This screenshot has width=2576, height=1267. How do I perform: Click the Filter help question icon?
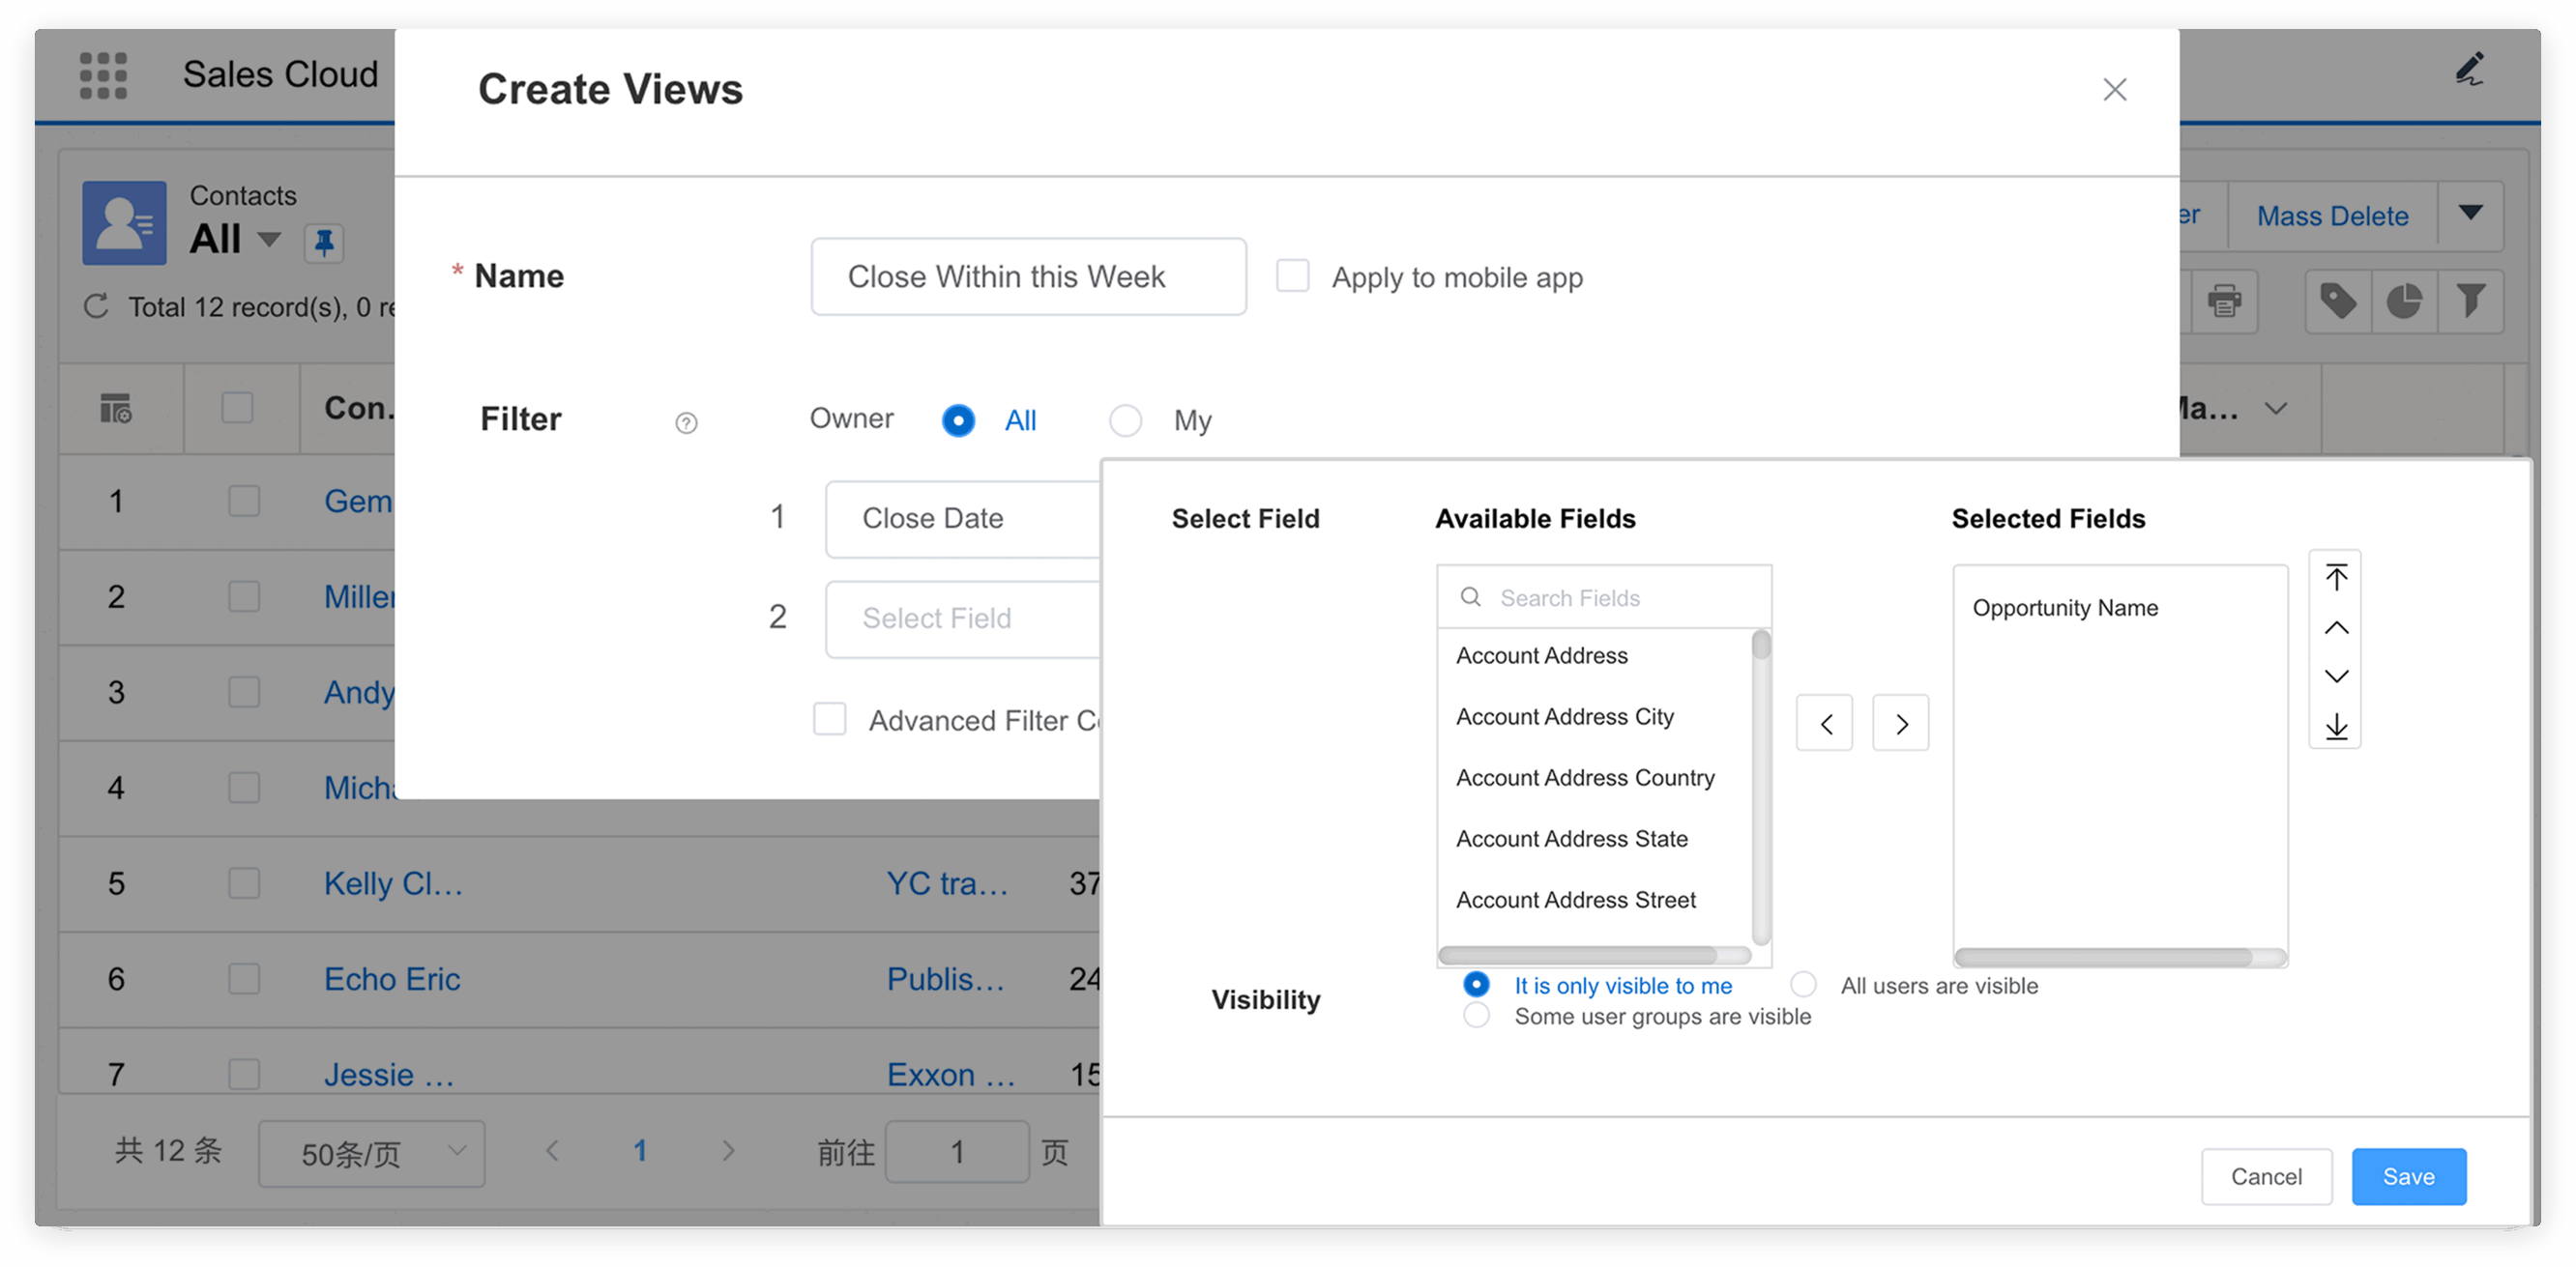pos(686,422)
